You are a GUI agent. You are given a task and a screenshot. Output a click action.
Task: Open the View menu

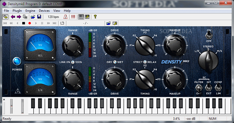[57, 11]
